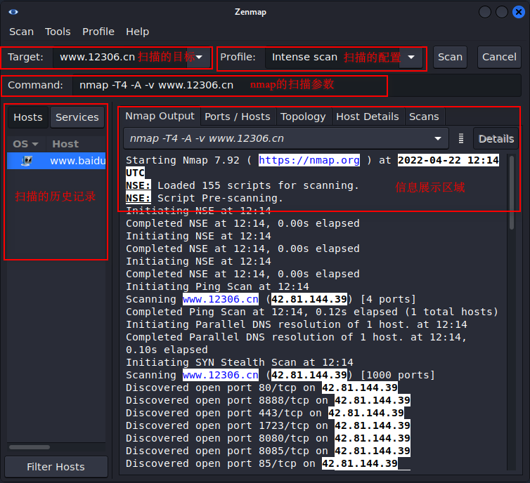
Task: Click the Nmap output vertical scrollbar
Action: coord(512,192)
